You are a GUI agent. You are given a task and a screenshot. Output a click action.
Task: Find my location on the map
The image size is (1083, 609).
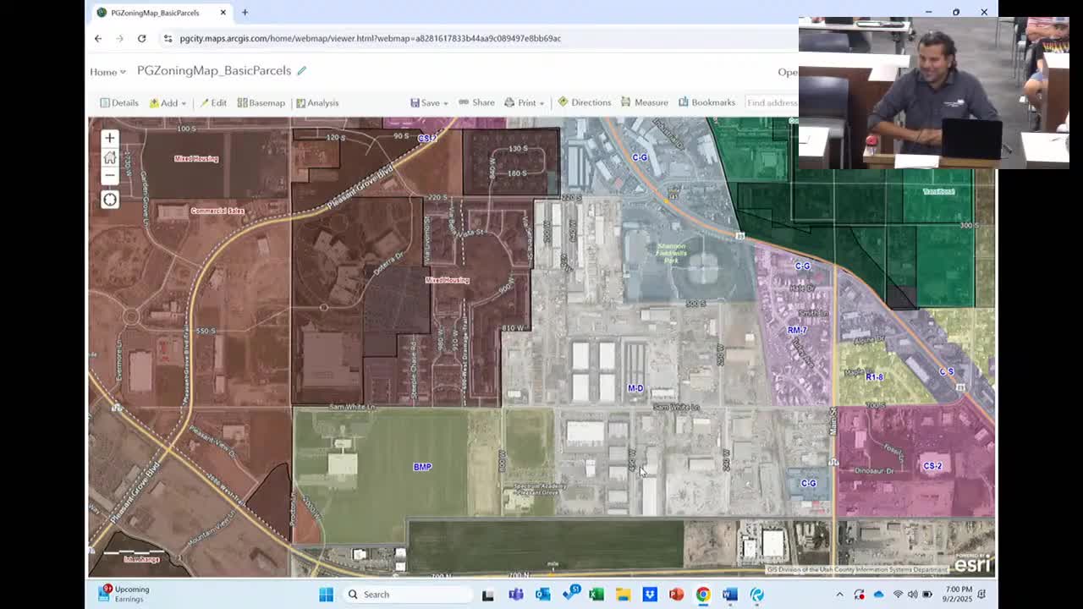coord(110,200)
